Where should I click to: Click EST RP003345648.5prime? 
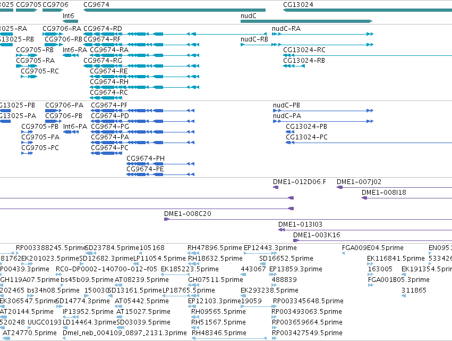[x=308, y=301]
